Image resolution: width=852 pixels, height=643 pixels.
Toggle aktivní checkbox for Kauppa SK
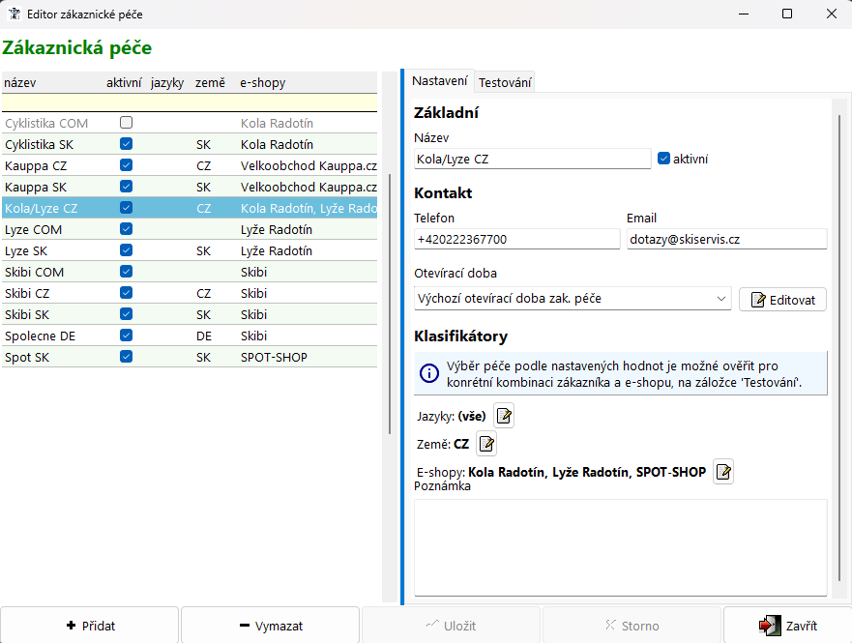coord(126,187)
